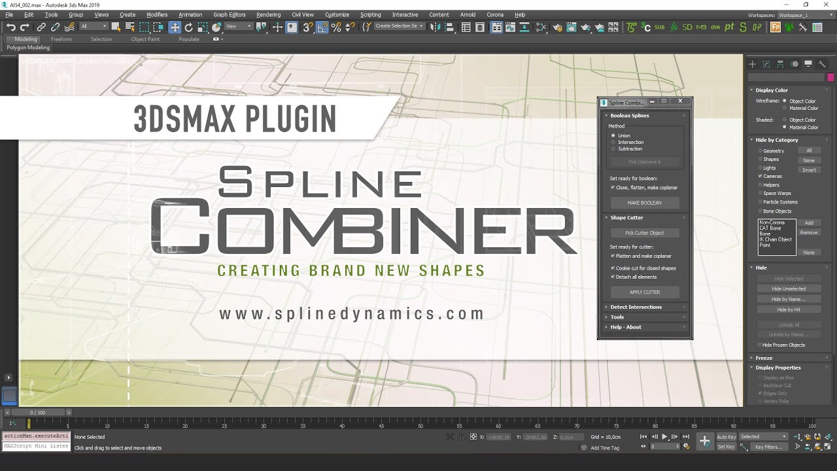Choose the Select Object tool
837x471 pixels.
point(116,27)
